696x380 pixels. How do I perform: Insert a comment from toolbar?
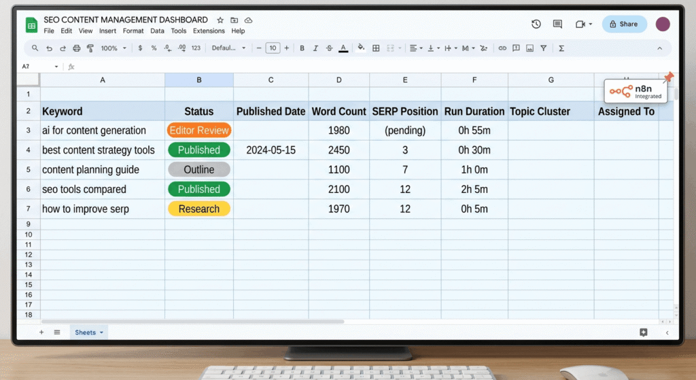click(516, 48)
